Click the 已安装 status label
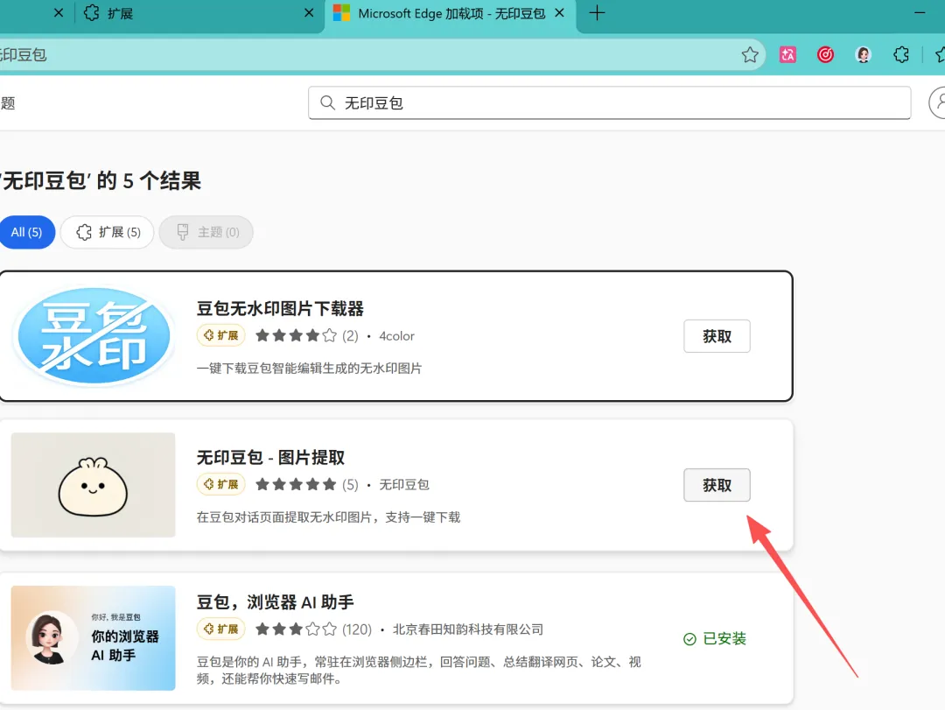 (x=715, y=639)
